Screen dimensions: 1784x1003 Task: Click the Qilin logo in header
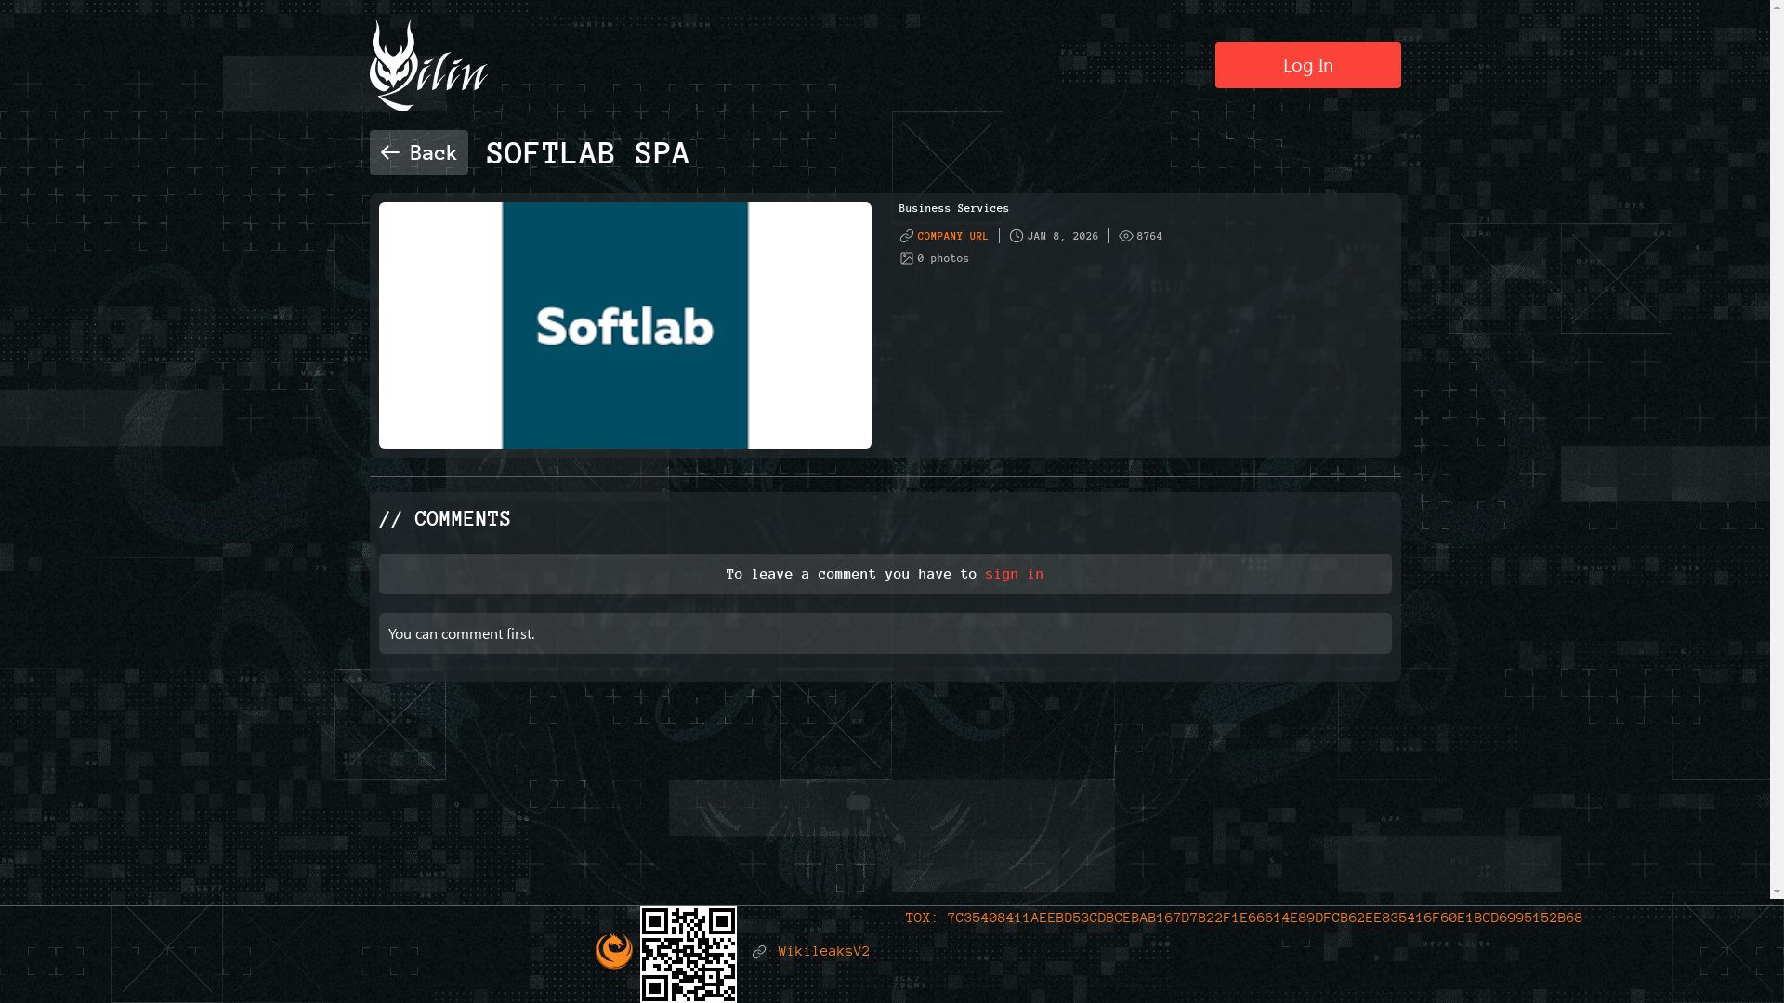[x=427, y=66]
